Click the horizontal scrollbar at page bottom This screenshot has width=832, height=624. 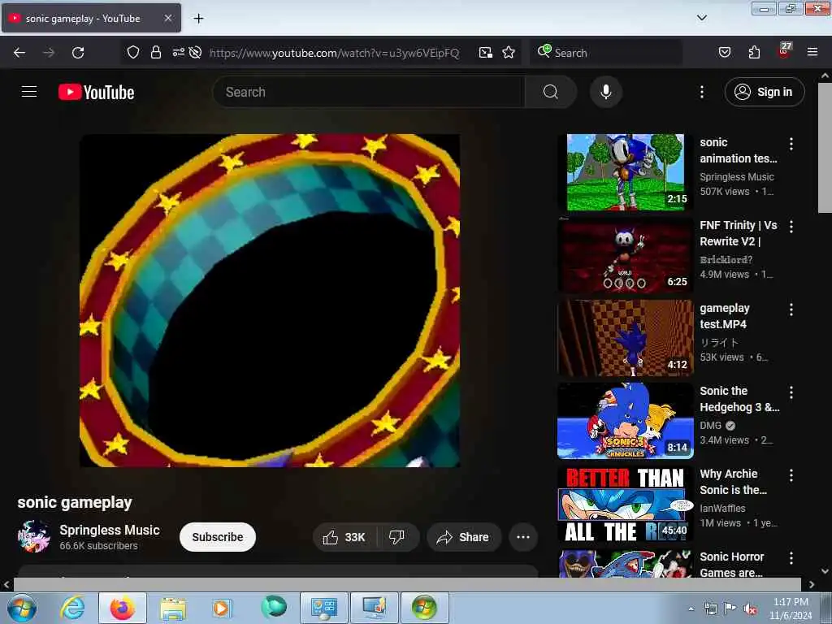[x=407, y=584]
